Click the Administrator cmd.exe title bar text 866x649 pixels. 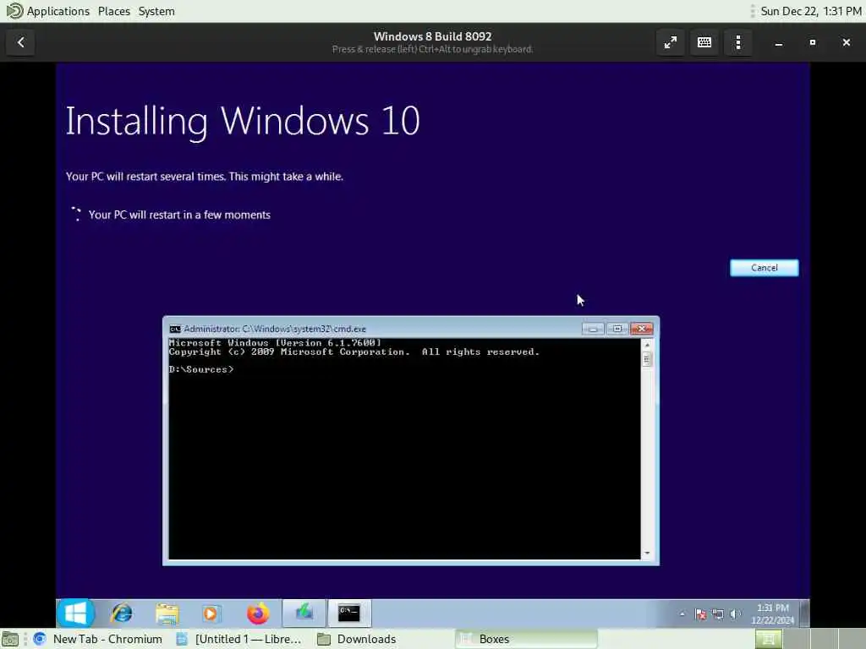pos(275,329)
